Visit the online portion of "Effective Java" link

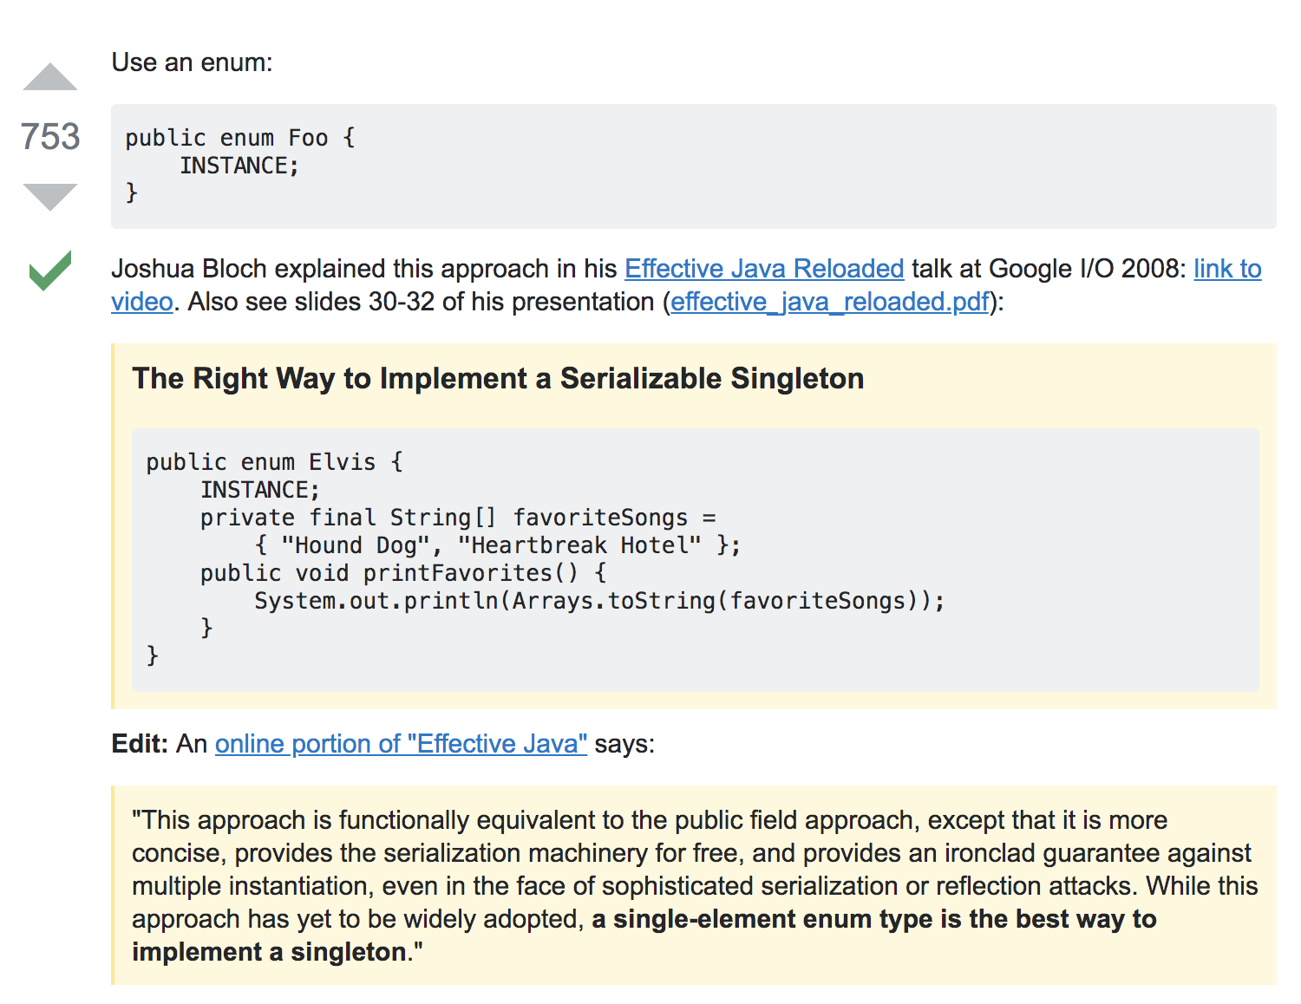pos(401,744)
